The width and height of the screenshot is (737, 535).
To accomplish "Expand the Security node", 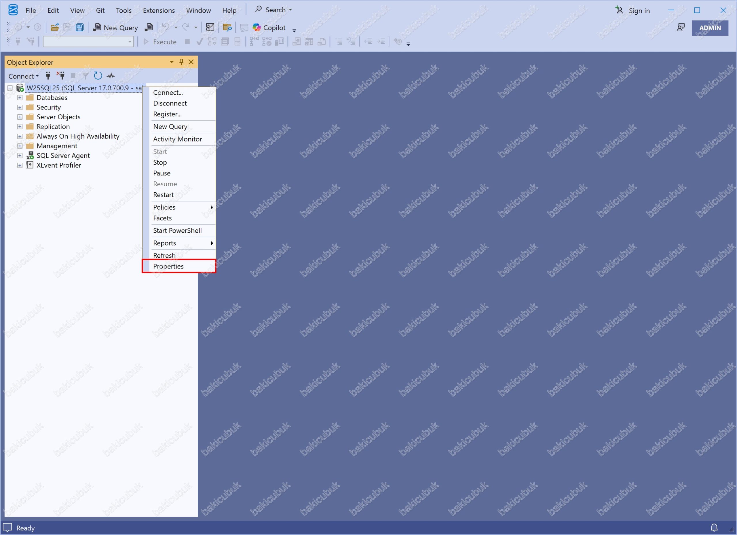I will (20, 108).
